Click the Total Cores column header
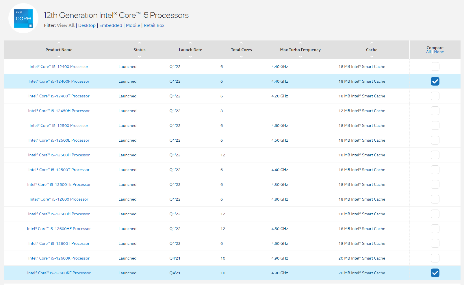The height and width of the screenshot is (285, 464). [x=241, y=50]
